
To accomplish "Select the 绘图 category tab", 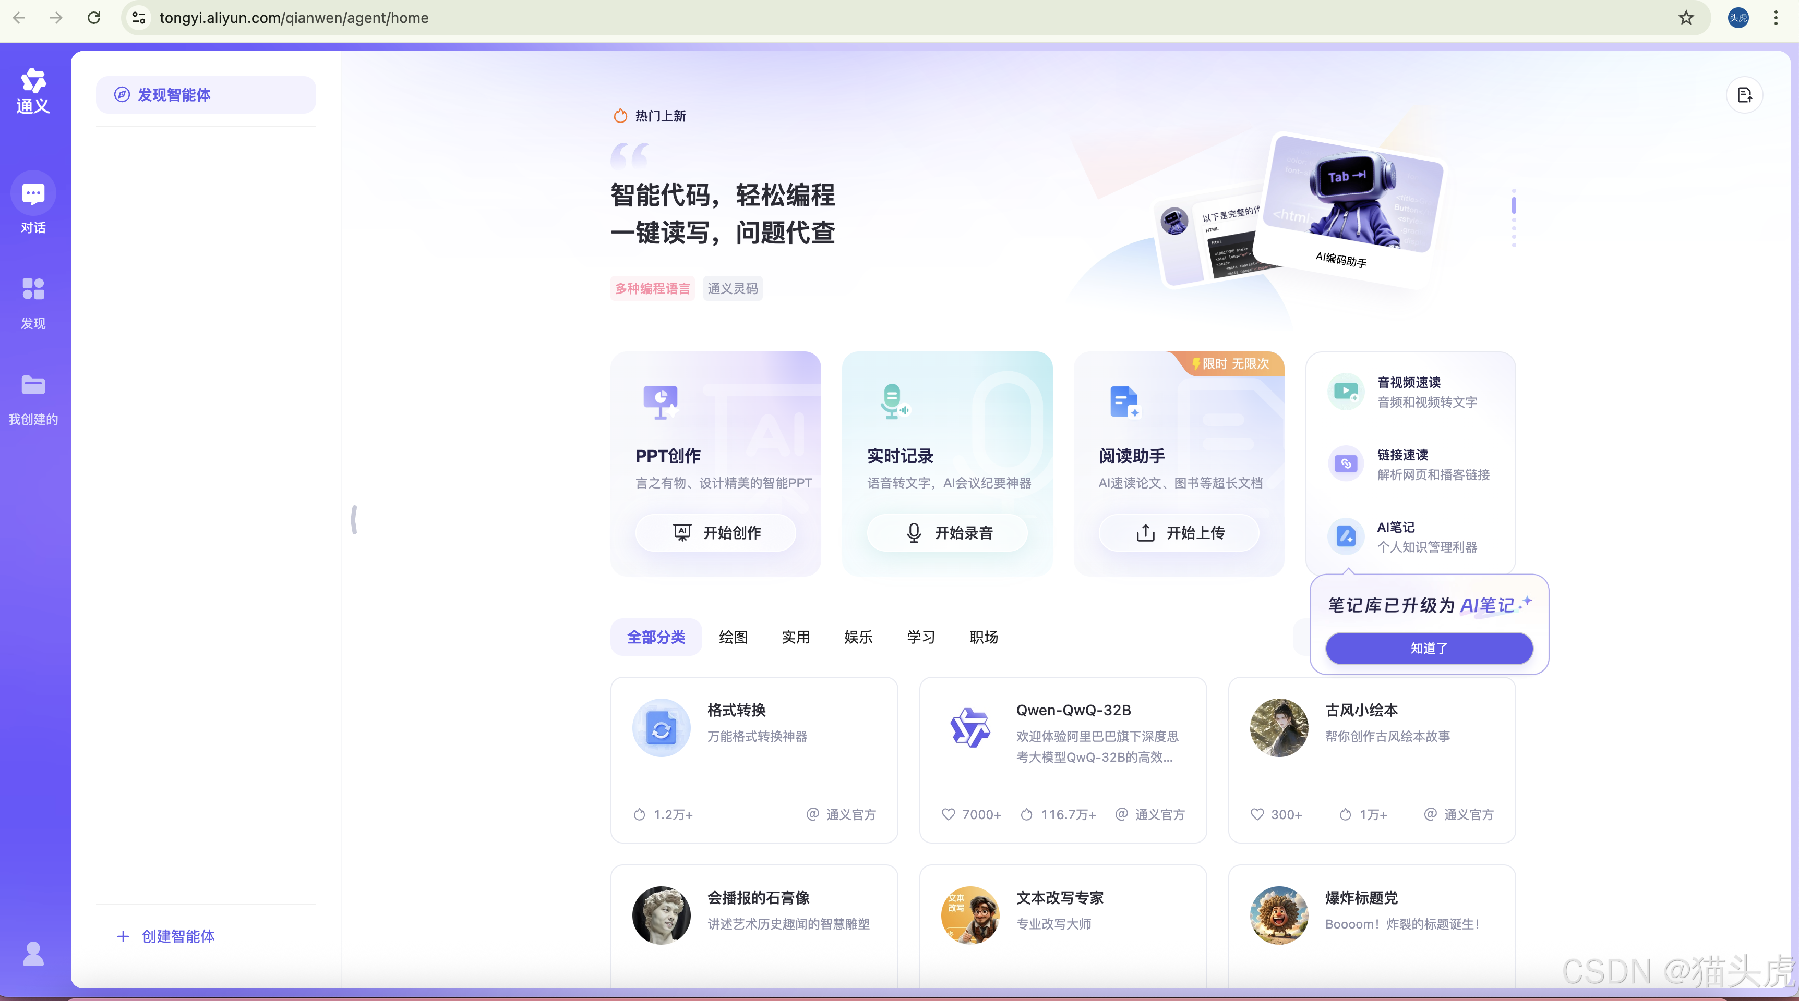I will [733, 637].
